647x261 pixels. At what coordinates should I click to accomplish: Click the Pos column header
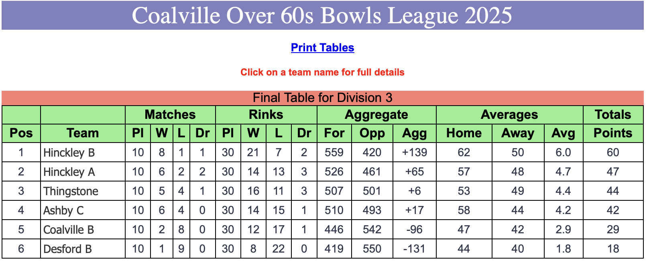point(21,133)
